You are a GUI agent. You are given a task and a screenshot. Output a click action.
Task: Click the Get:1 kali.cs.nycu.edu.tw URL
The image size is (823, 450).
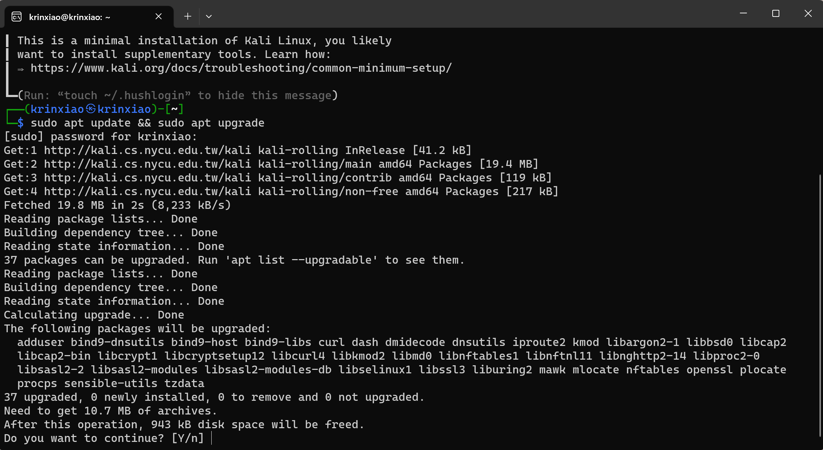[x=148, y=150]
